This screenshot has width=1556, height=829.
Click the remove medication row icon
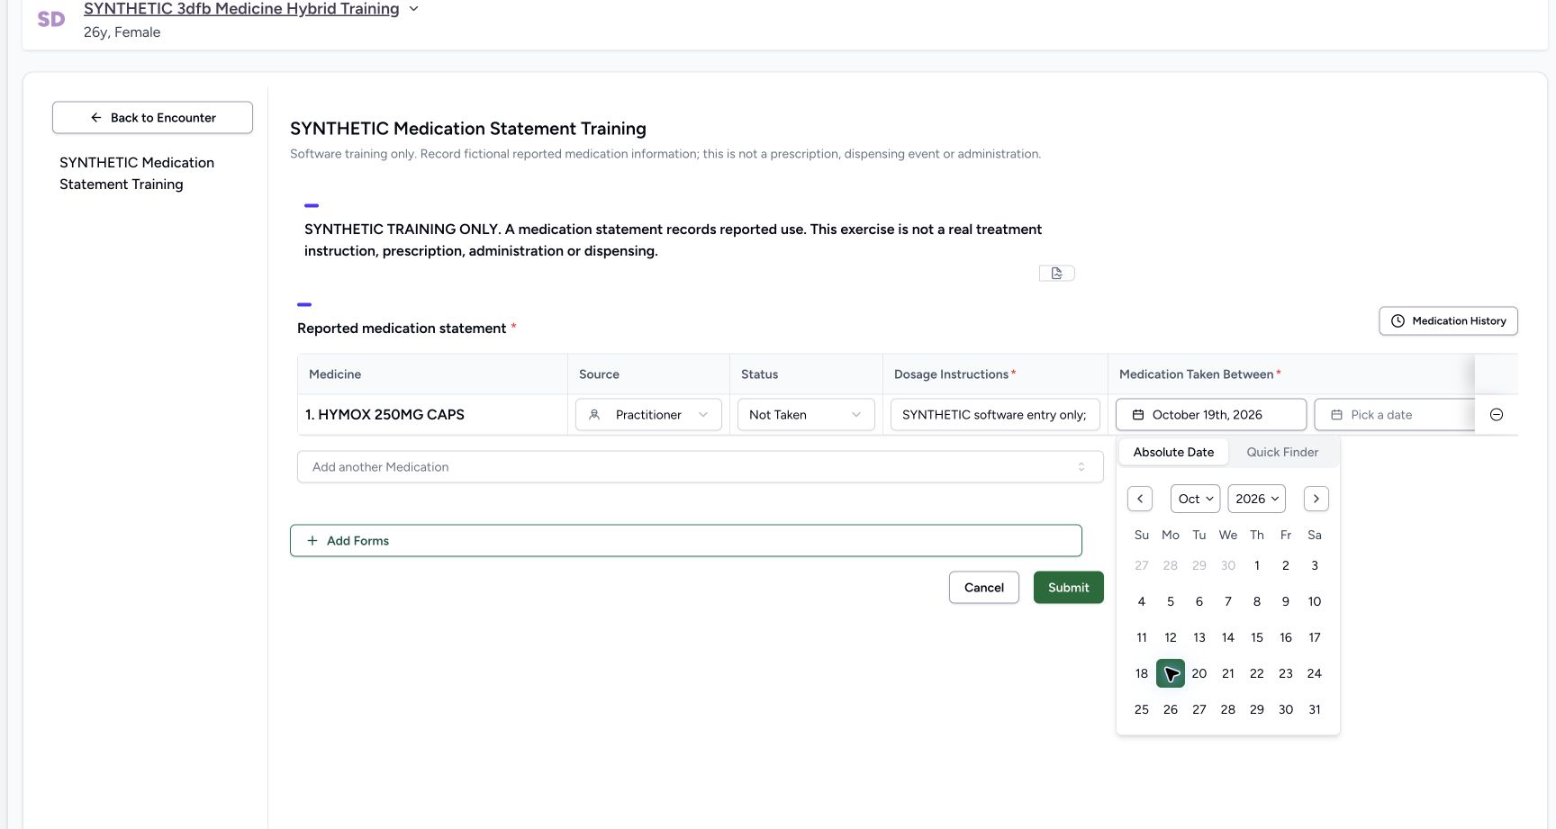[1497, 415]
